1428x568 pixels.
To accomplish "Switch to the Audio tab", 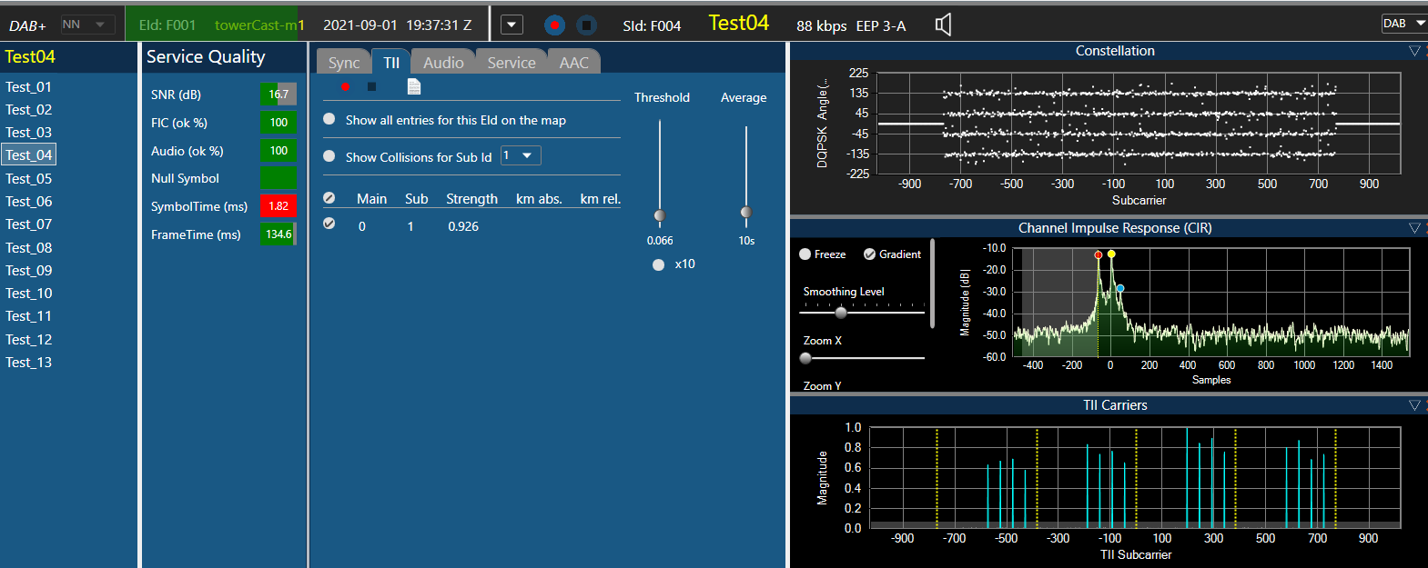I will pyautogui.click(x=443, y=62).
